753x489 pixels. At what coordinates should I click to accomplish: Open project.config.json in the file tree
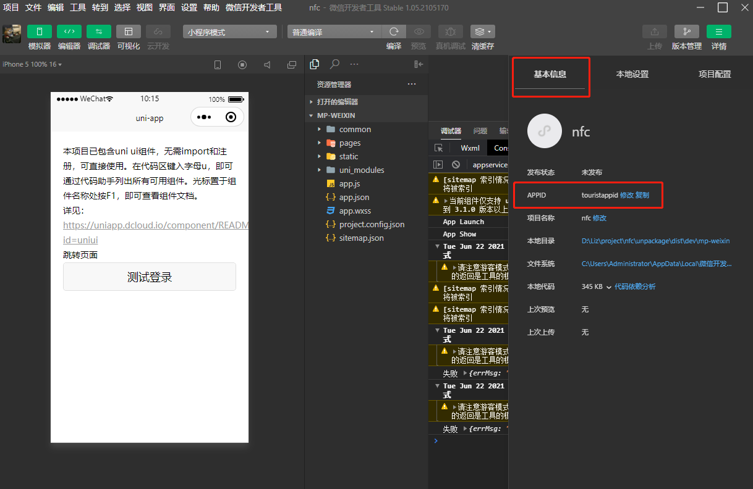[372, 224]
